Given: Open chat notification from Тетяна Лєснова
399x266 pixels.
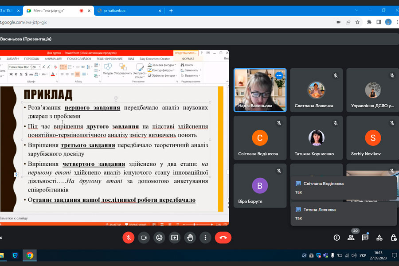Looking at the screenshot, I should [x=344, y=214].
